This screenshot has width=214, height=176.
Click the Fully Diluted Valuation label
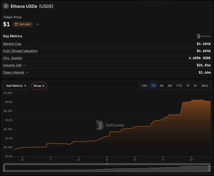[x=20, y=51]
